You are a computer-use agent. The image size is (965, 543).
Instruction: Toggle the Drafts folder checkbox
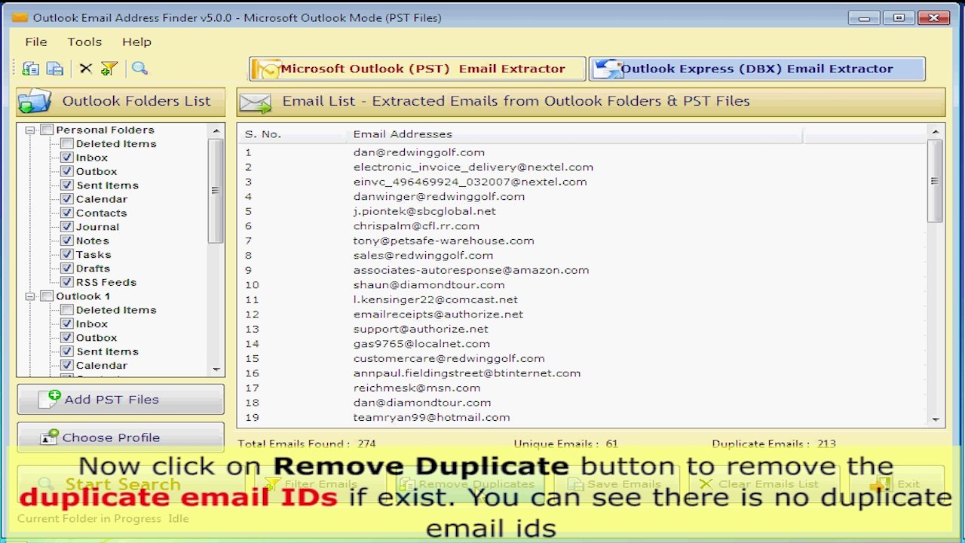coord(67,268)
